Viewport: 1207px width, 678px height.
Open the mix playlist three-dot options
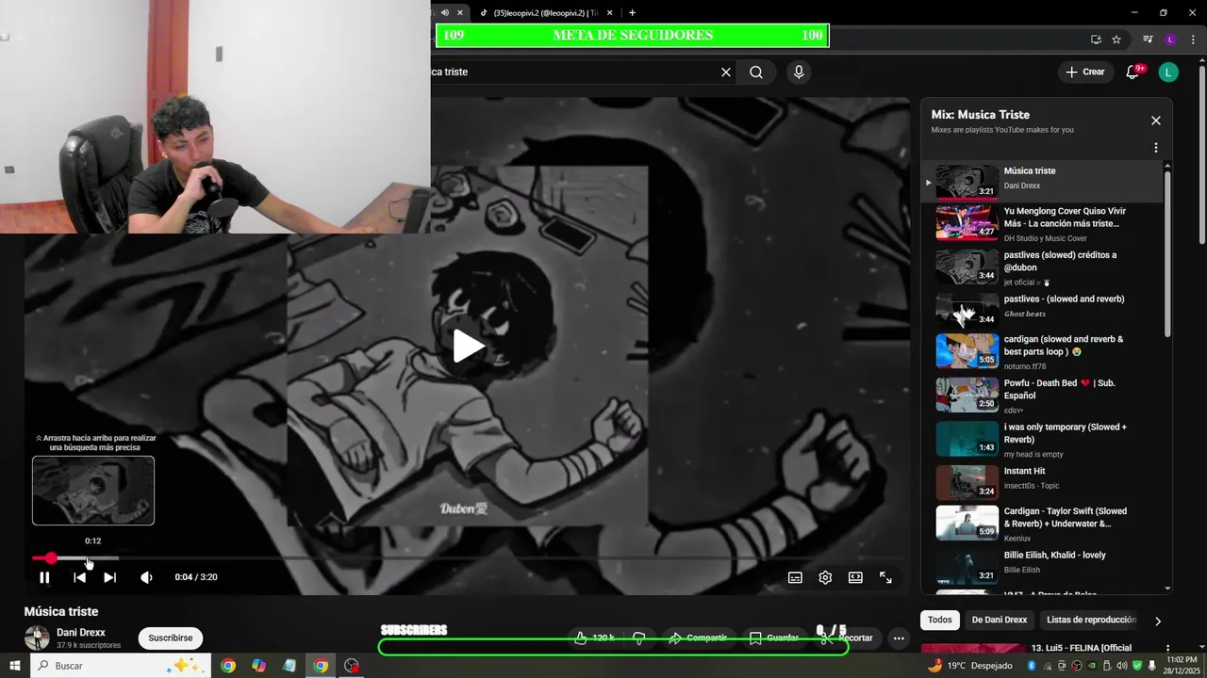[x=1156, y=148]
